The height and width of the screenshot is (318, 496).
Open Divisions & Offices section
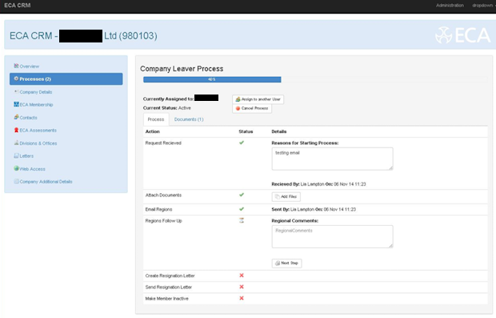[38, 143]
